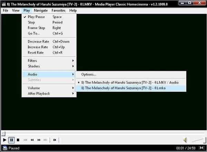
Task: Mute sound with the speaker icon
Action: (185, 140)
